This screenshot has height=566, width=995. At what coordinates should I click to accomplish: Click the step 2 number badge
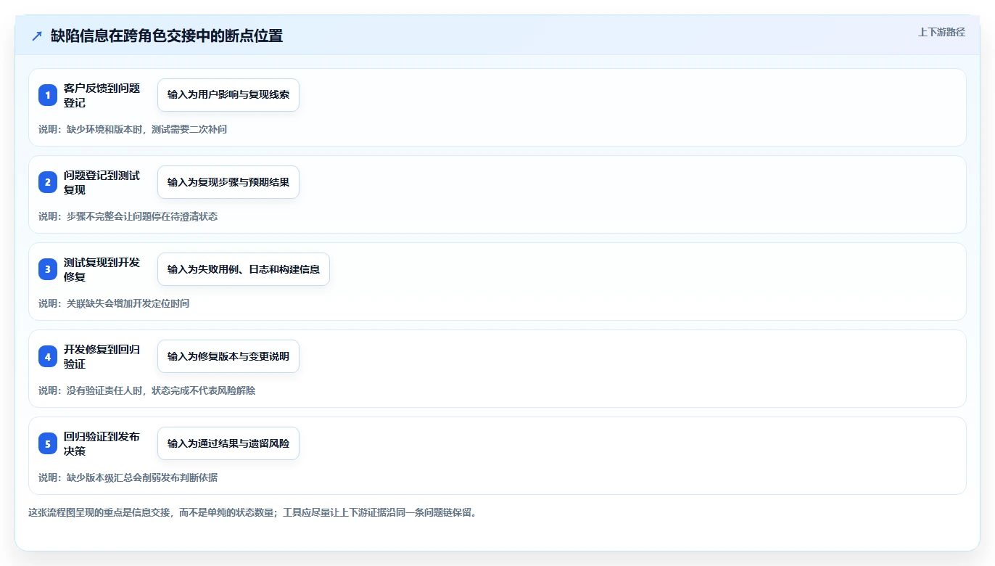tap(48, 182)
